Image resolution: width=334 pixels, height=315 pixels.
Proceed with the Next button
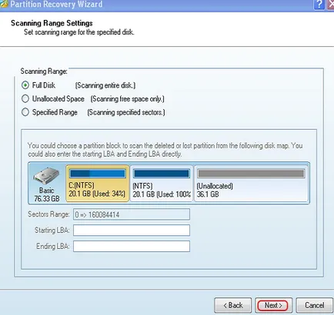point(273,305)
